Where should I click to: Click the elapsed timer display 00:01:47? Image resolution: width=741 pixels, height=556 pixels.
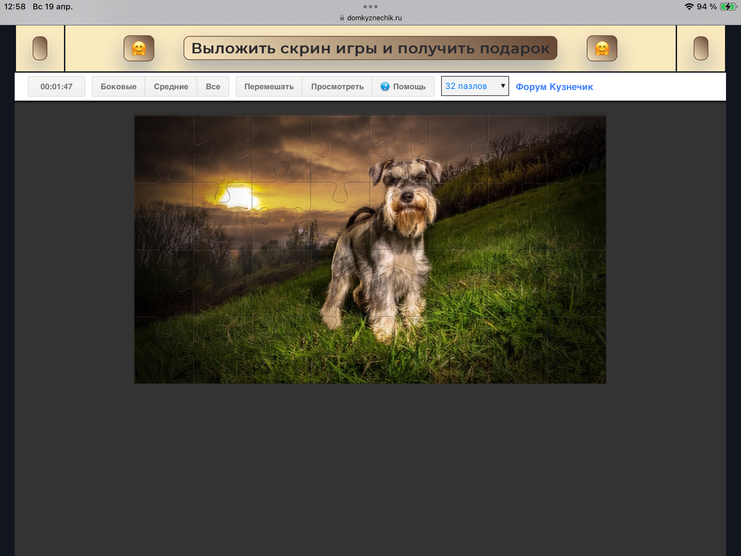56,86
